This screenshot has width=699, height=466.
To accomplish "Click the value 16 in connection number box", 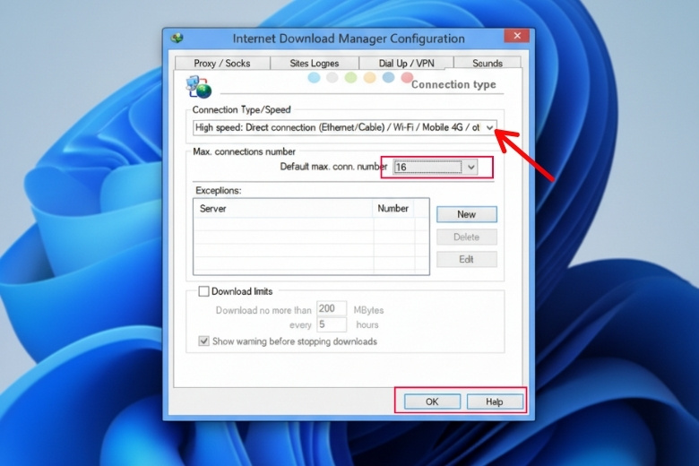I will click(x=428, y=168).
